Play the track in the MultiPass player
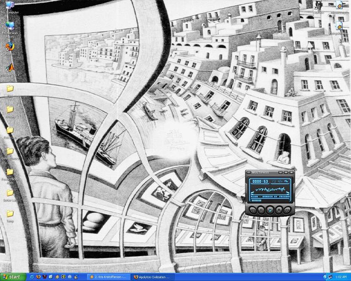351x281 pixels. pos(270,210)
